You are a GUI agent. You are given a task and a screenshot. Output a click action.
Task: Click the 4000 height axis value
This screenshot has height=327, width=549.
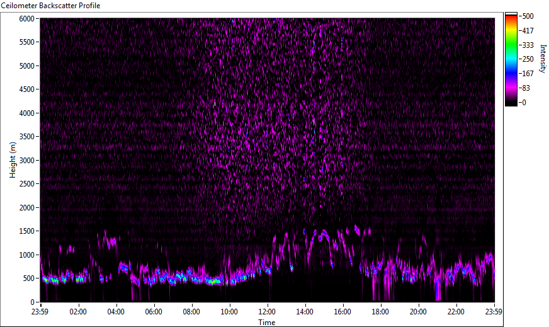[26, 113]
